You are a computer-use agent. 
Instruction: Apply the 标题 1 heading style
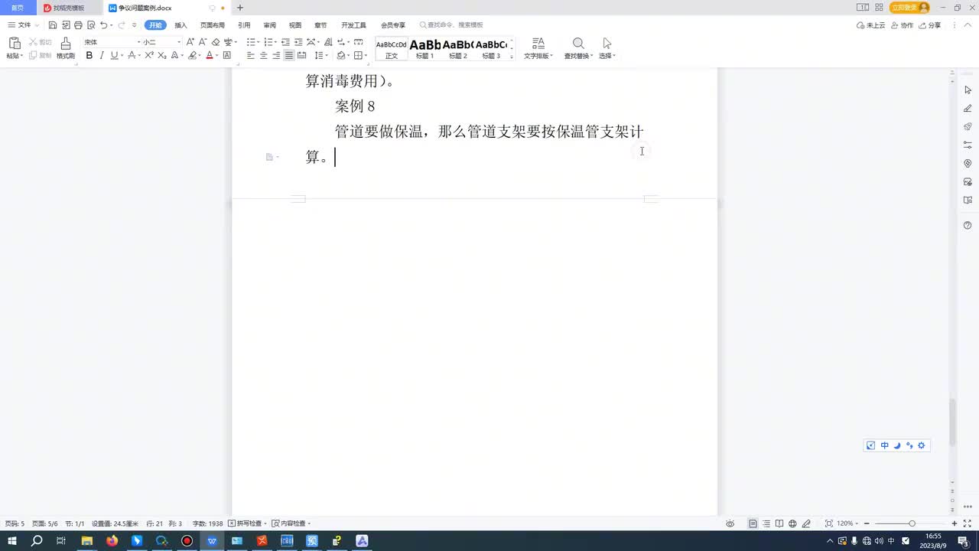tap(425, 48)
